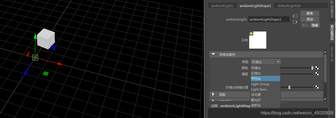Click the 强度 intensity slider track
336x118 pixels.
297,74
